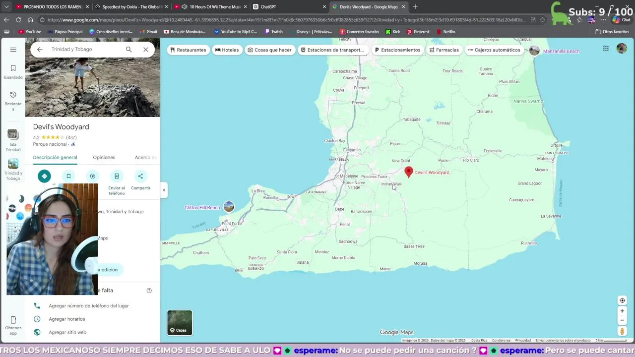Open the Google Maps hamburger menu
This screenshot has height=357, width=635.
(x=13, y=50)
